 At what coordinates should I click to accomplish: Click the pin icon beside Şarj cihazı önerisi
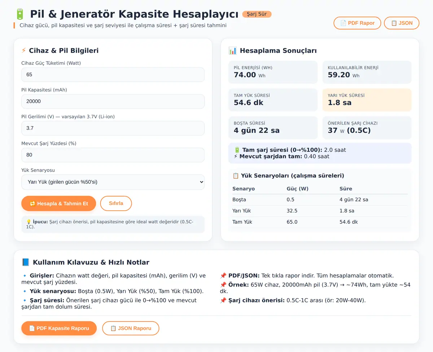(223, 300)
